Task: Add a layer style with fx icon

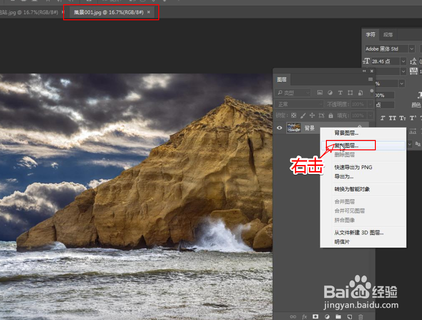Action: pos(304,317)
